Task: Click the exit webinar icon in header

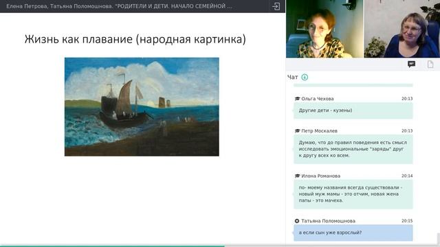Action: 276,6
